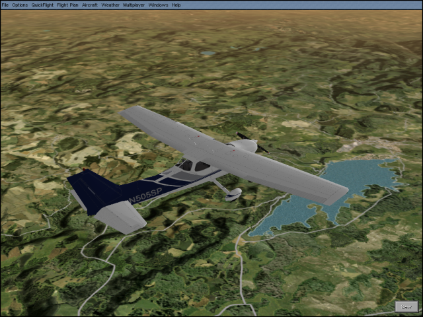Screen dimensions: 423x317
Task: Open the Weather menu
Action: tap(110, 5)
